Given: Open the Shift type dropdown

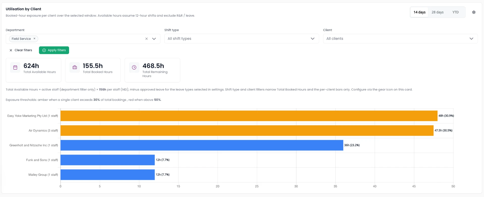Looking at the screenshot, I should (x=241, y=39).
